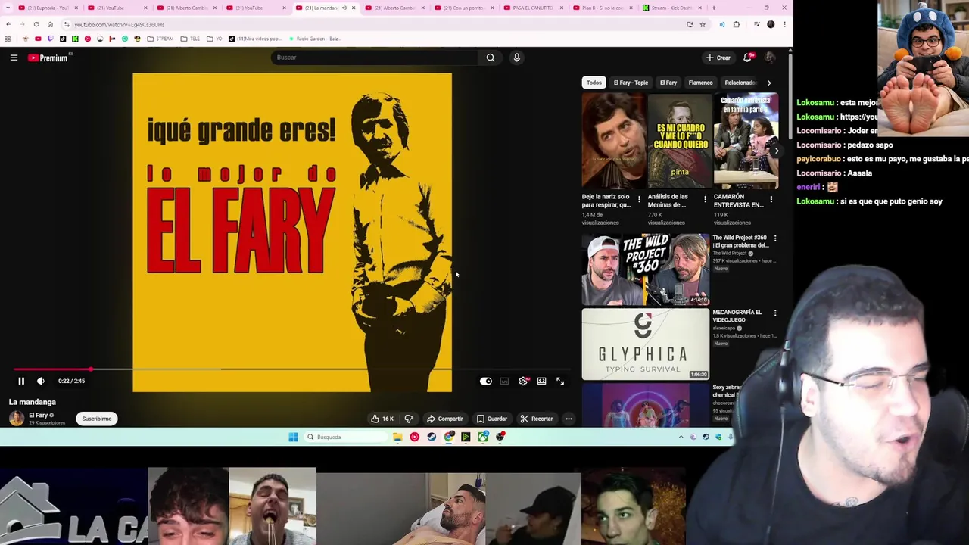Open The Wild Project #360 video thumbnail

pos(646,269)
